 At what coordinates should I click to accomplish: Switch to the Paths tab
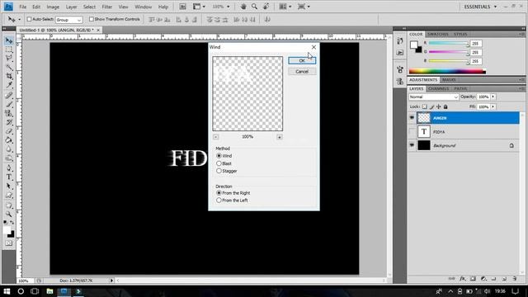[460, 88]
